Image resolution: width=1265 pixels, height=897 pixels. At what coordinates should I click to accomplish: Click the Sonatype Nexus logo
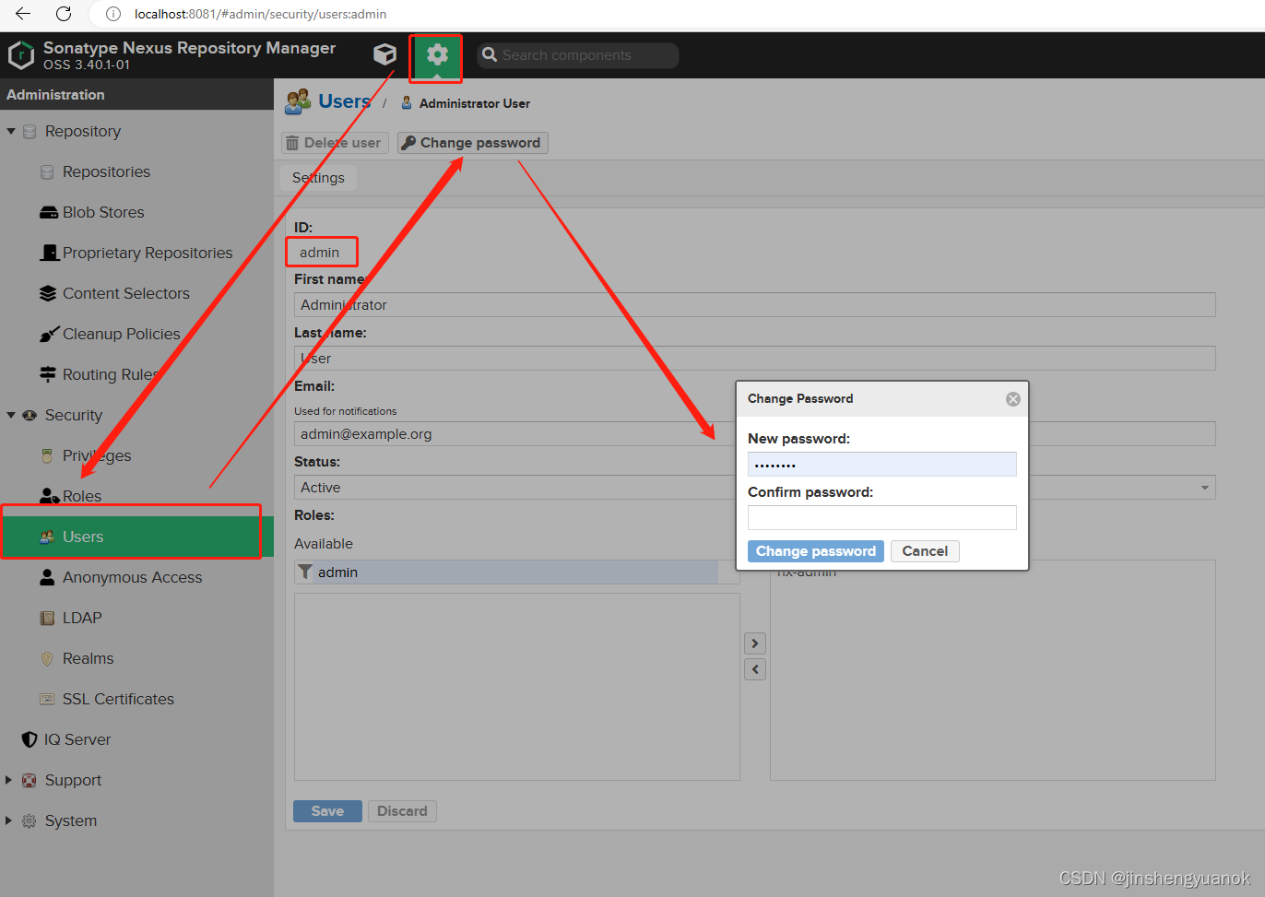click(20, 55)
